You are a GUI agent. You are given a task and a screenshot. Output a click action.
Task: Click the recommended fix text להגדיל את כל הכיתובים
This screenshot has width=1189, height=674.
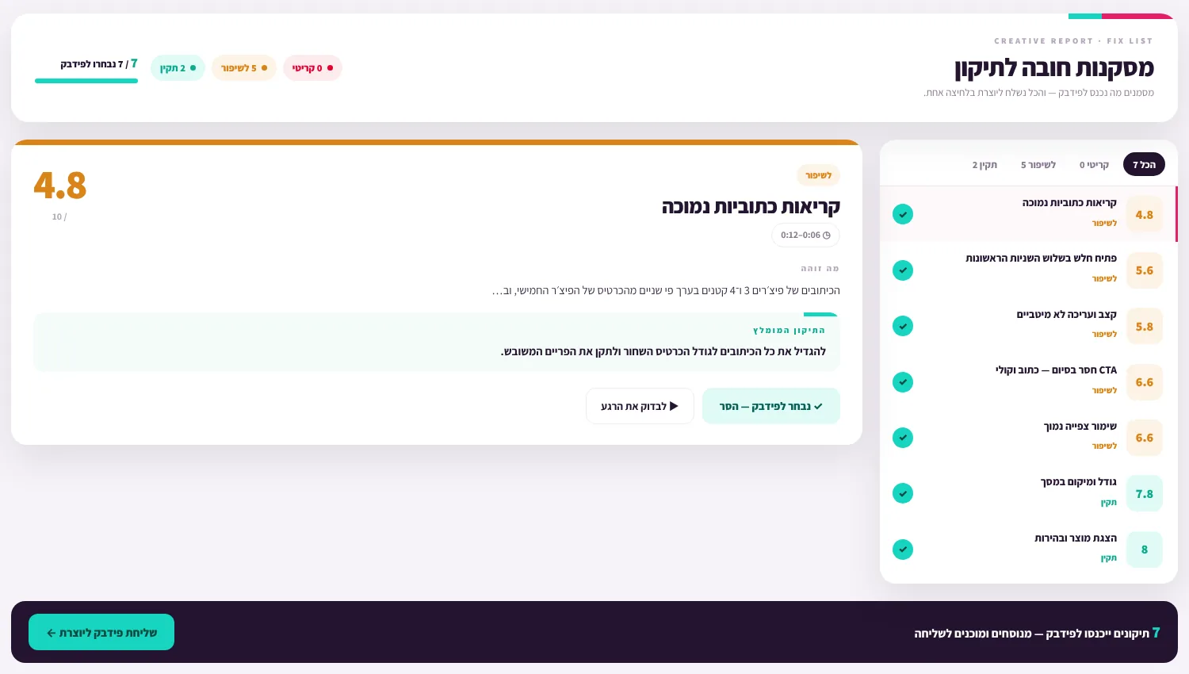pyautogui.click(x=663, y=351)
